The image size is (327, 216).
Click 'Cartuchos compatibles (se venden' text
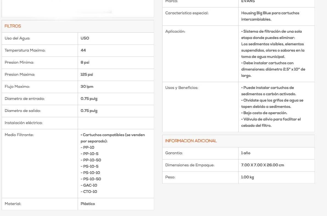tap(114, 135)
